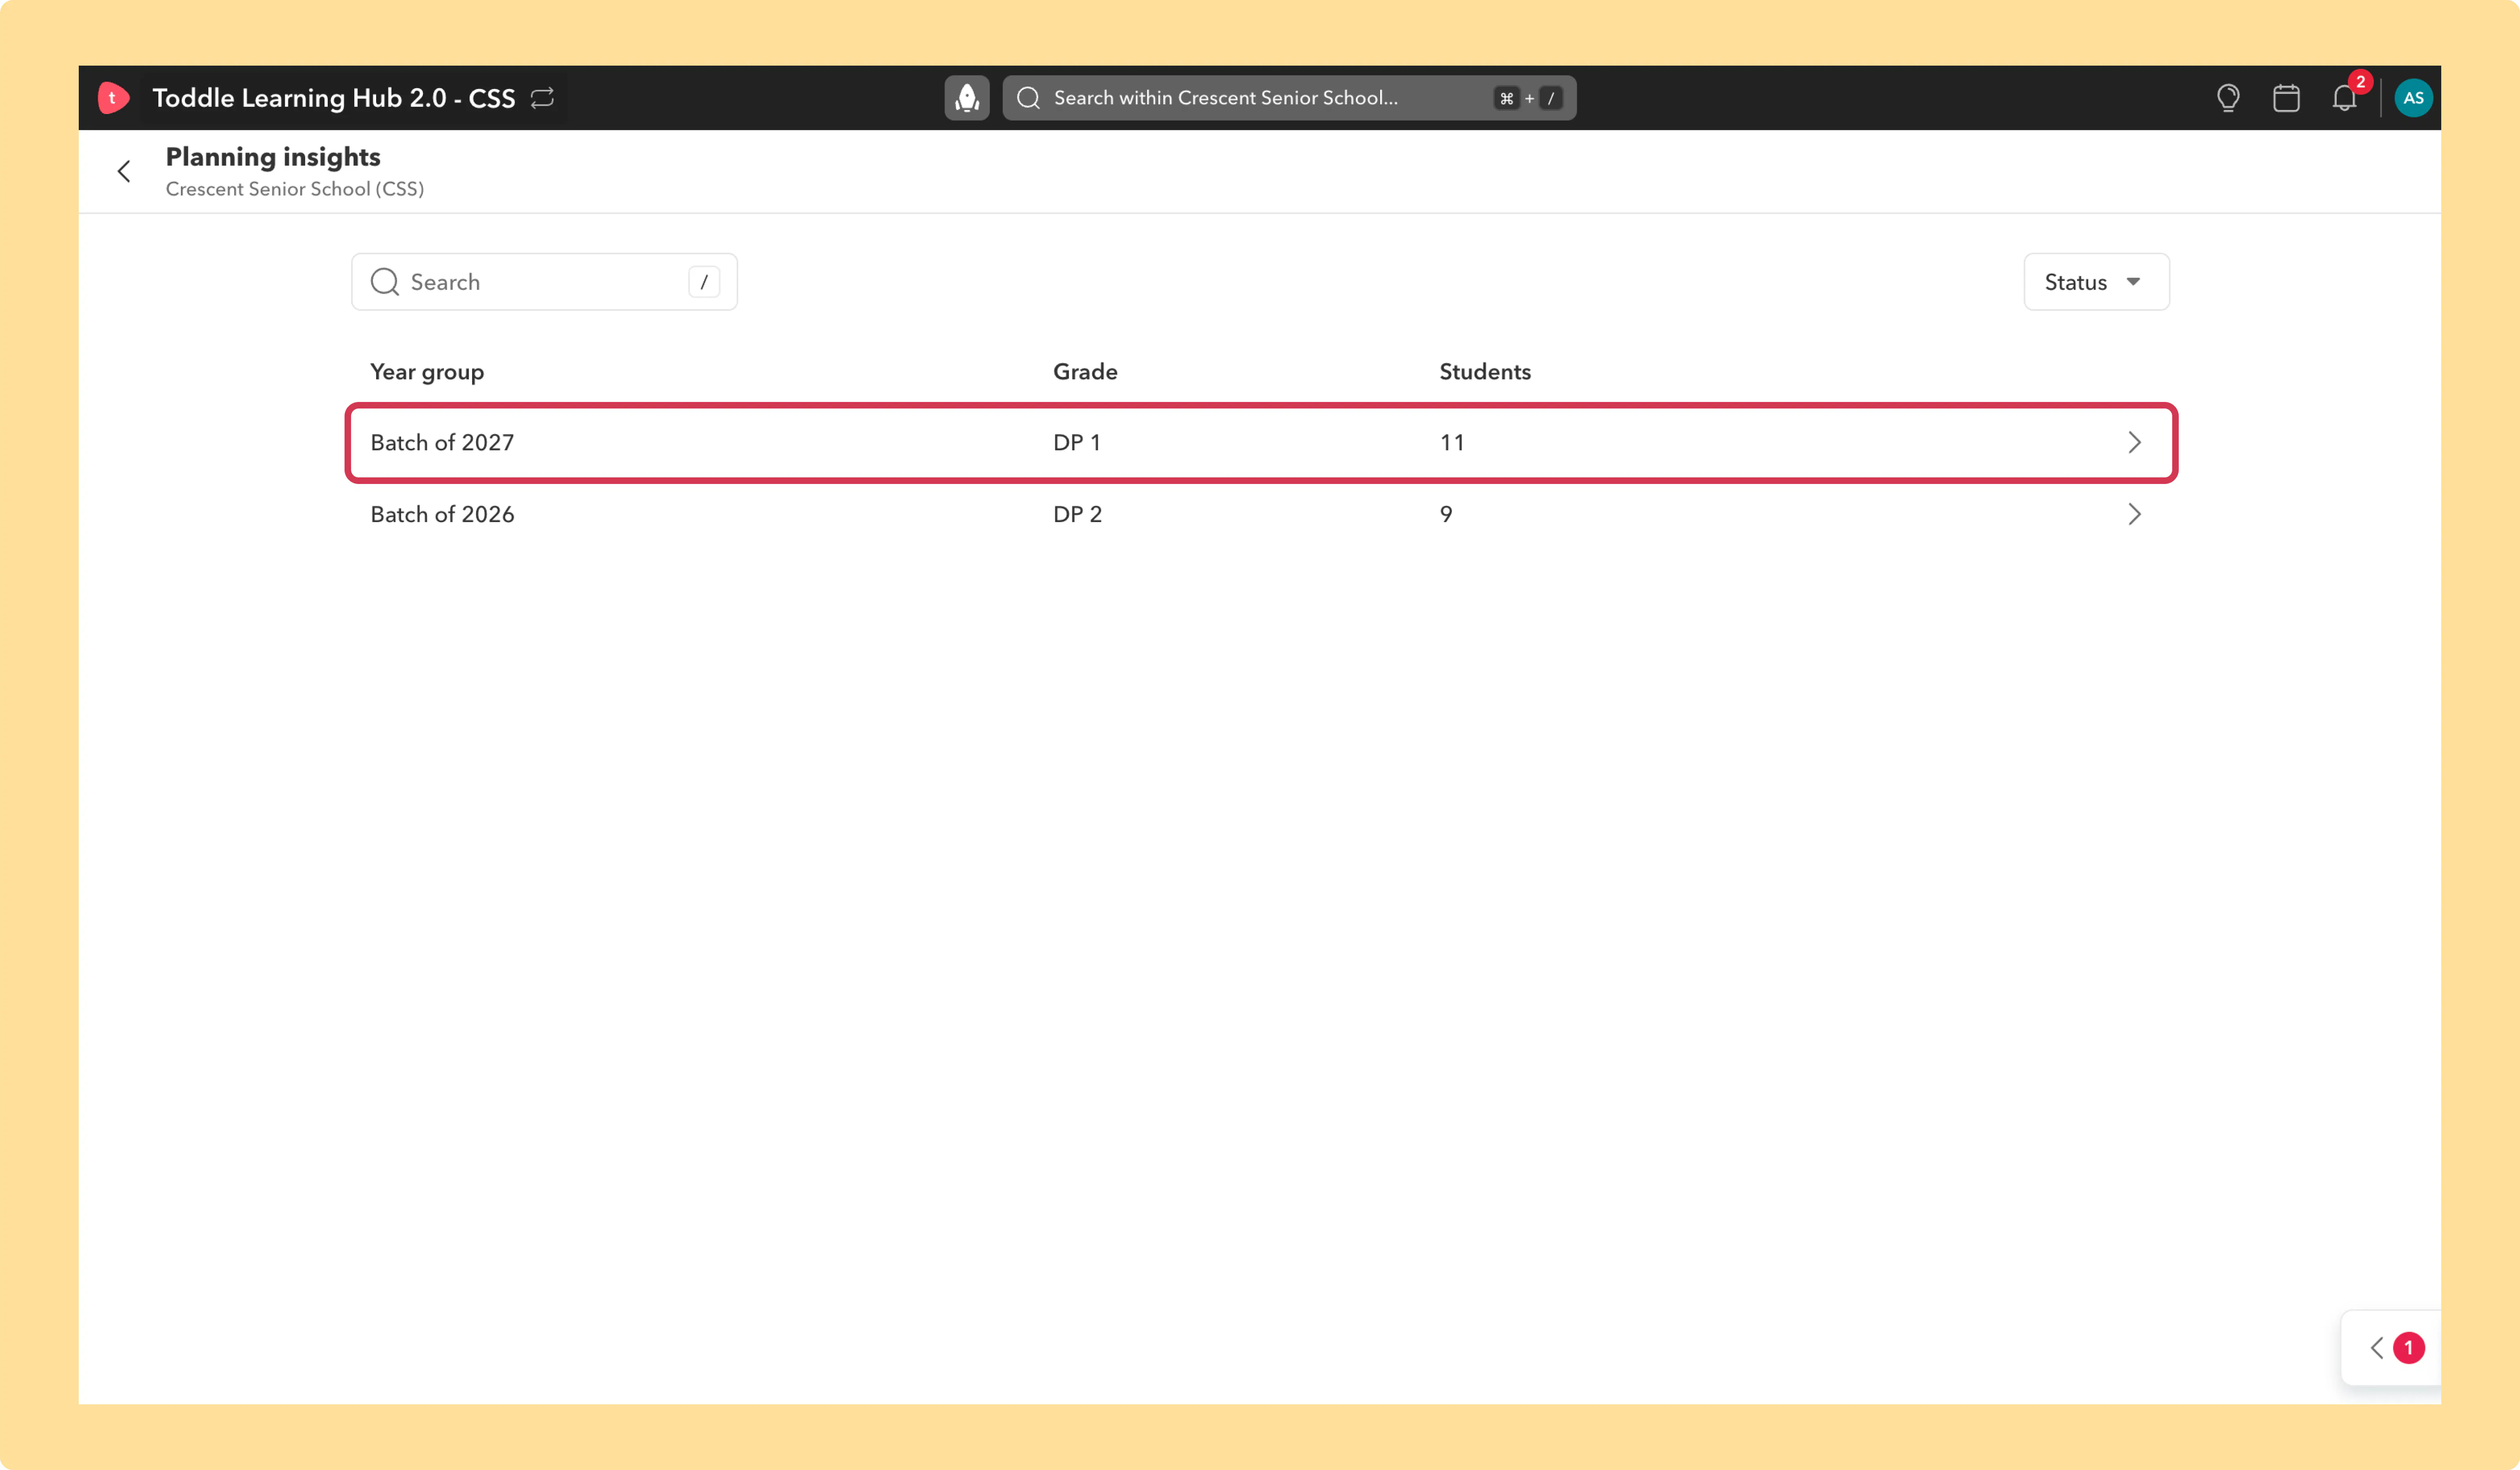Click the Students column header
Image resolution: width=2520 pixels, height=1470 pixels.
(1485, 372)
